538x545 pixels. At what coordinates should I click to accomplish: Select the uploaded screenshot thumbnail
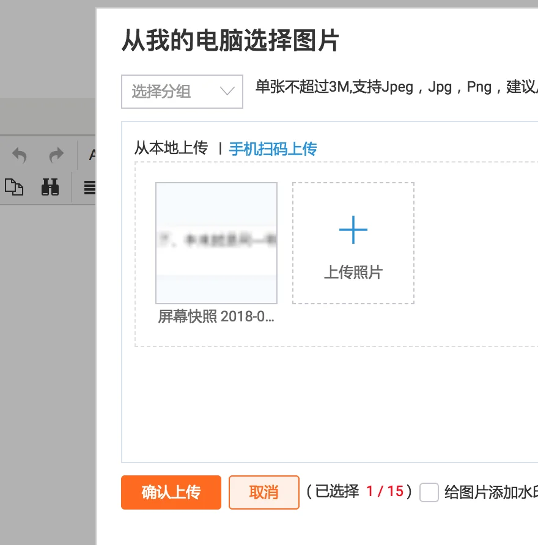(216, 243)
